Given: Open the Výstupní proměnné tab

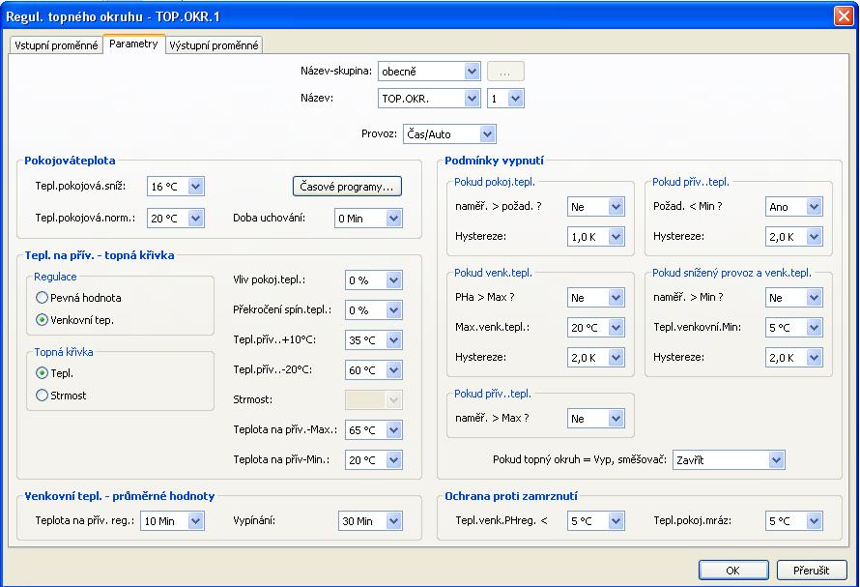Looking at the screenshot, I should click(x=214, y=45).
